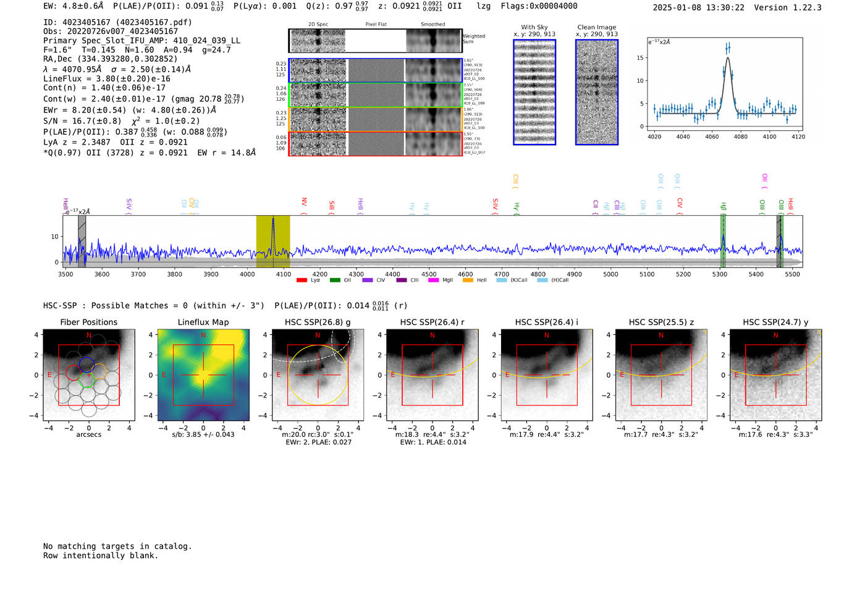The width and height of the screenshot is (865, 589).
Task: Click the magenta OII label above spectrum
Action: [765, 181]
